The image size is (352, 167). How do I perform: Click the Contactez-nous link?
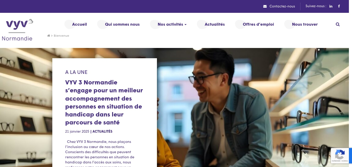[282, 6]
